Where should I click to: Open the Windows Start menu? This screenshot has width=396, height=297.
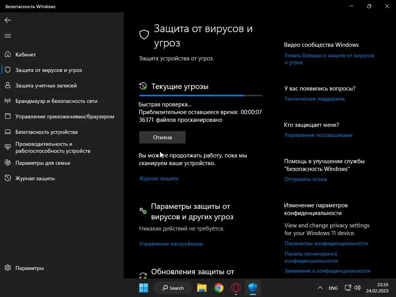tap(144, 288)
